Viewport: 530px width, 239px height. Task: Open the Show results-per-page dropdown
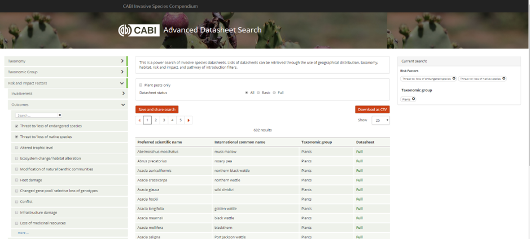380,120
